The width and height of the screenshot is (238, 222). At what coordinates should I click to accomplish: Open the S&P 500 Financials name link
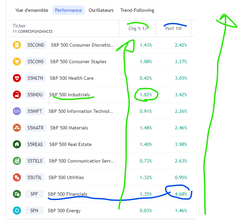click(x=67, y=194)
